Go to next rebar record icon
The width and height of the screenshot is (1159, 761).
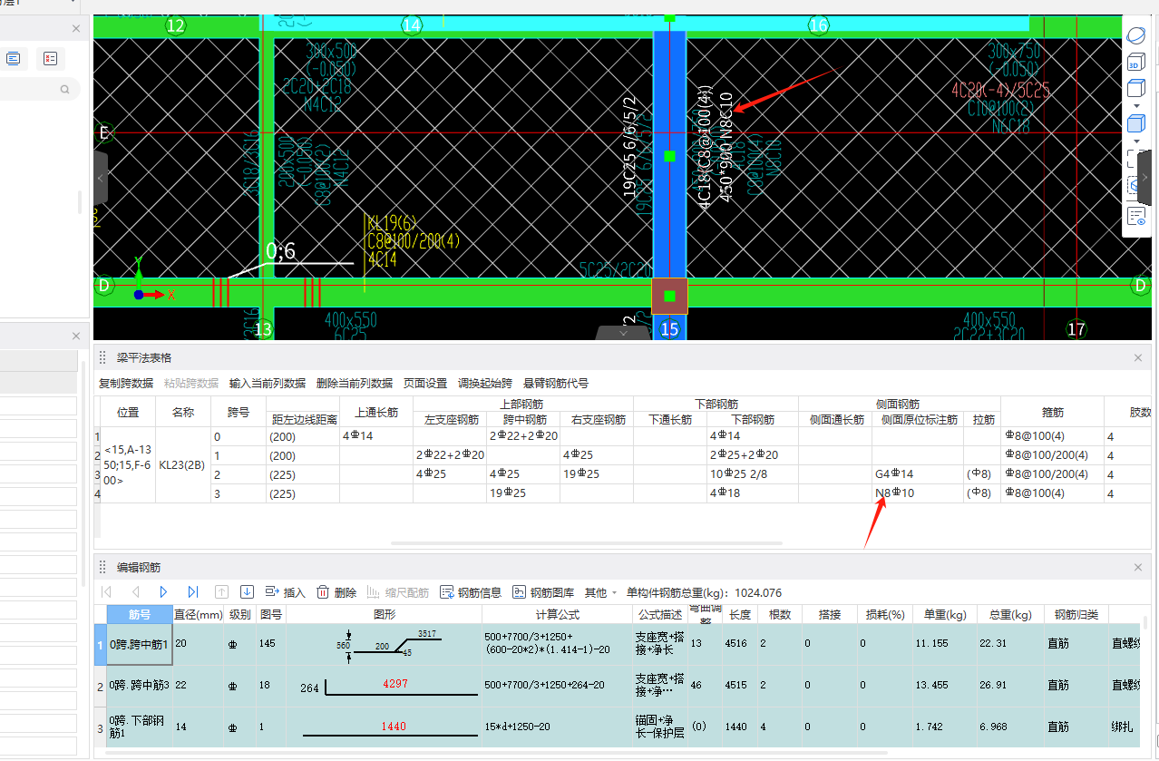(163, 592)
